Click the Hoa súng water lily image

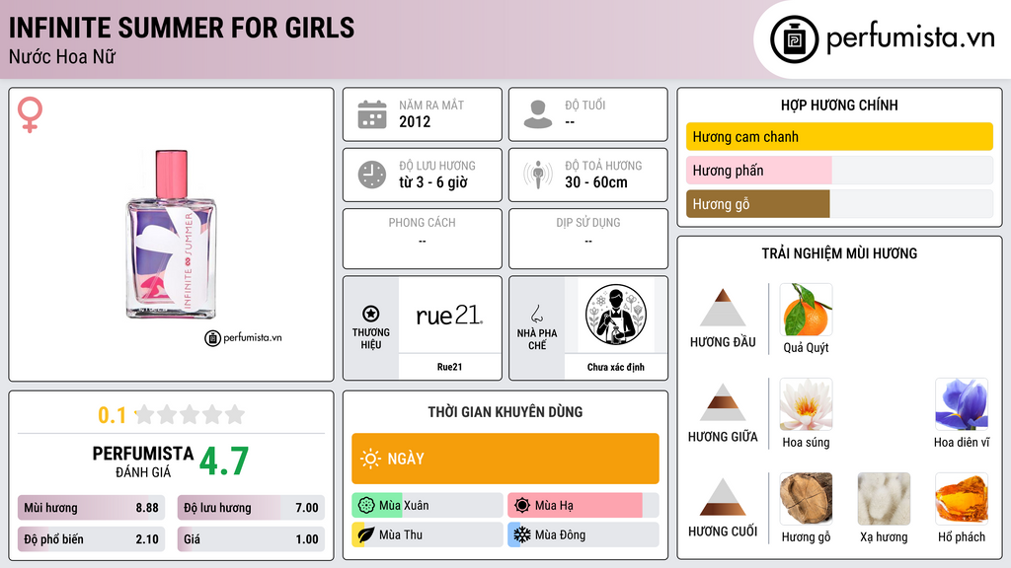coord(806,404)
